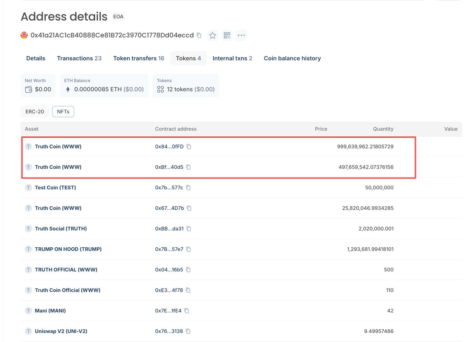Click the Quantity column header
Screen dimensions: 467x342
tap(383, 129)
